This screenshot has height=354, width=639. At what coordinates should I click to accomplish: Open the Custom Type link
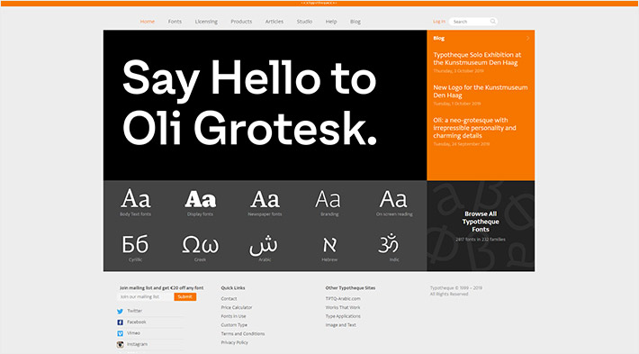pyautogui.click(x=234, y=325)
